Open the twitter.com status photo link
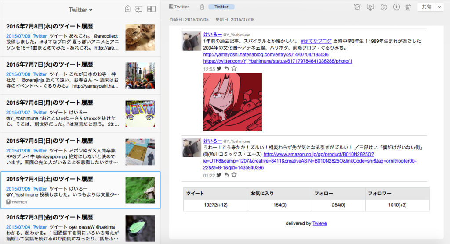450x244 pixels. click(x=278, y=61)
